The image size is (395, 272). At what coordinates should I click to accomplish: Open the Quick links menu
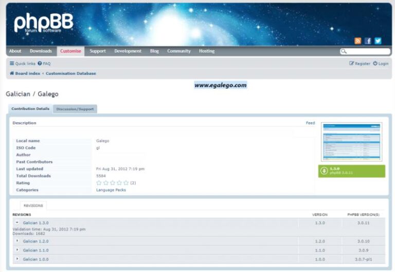(x=23, y=64)
